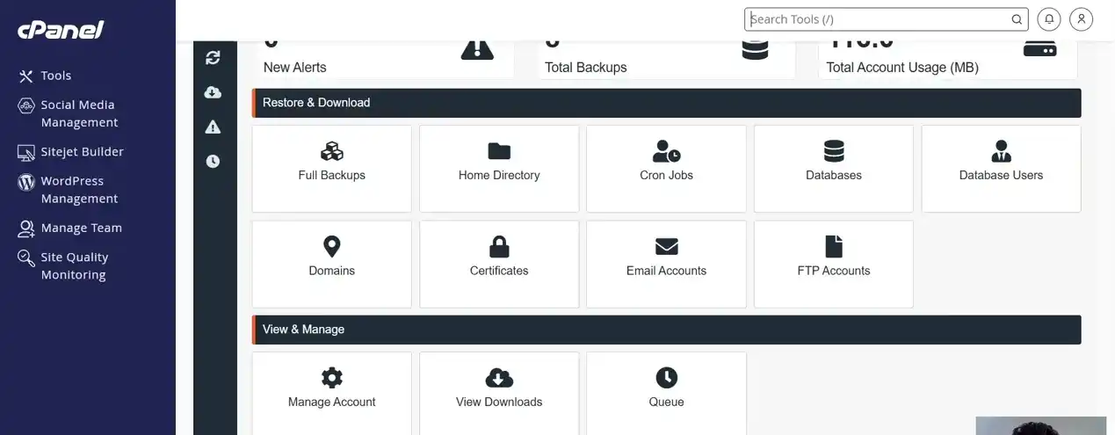The width and height of the screenshot is (1115, 435).
Task: Open the Database Users tile
Action: (1001, 169)
